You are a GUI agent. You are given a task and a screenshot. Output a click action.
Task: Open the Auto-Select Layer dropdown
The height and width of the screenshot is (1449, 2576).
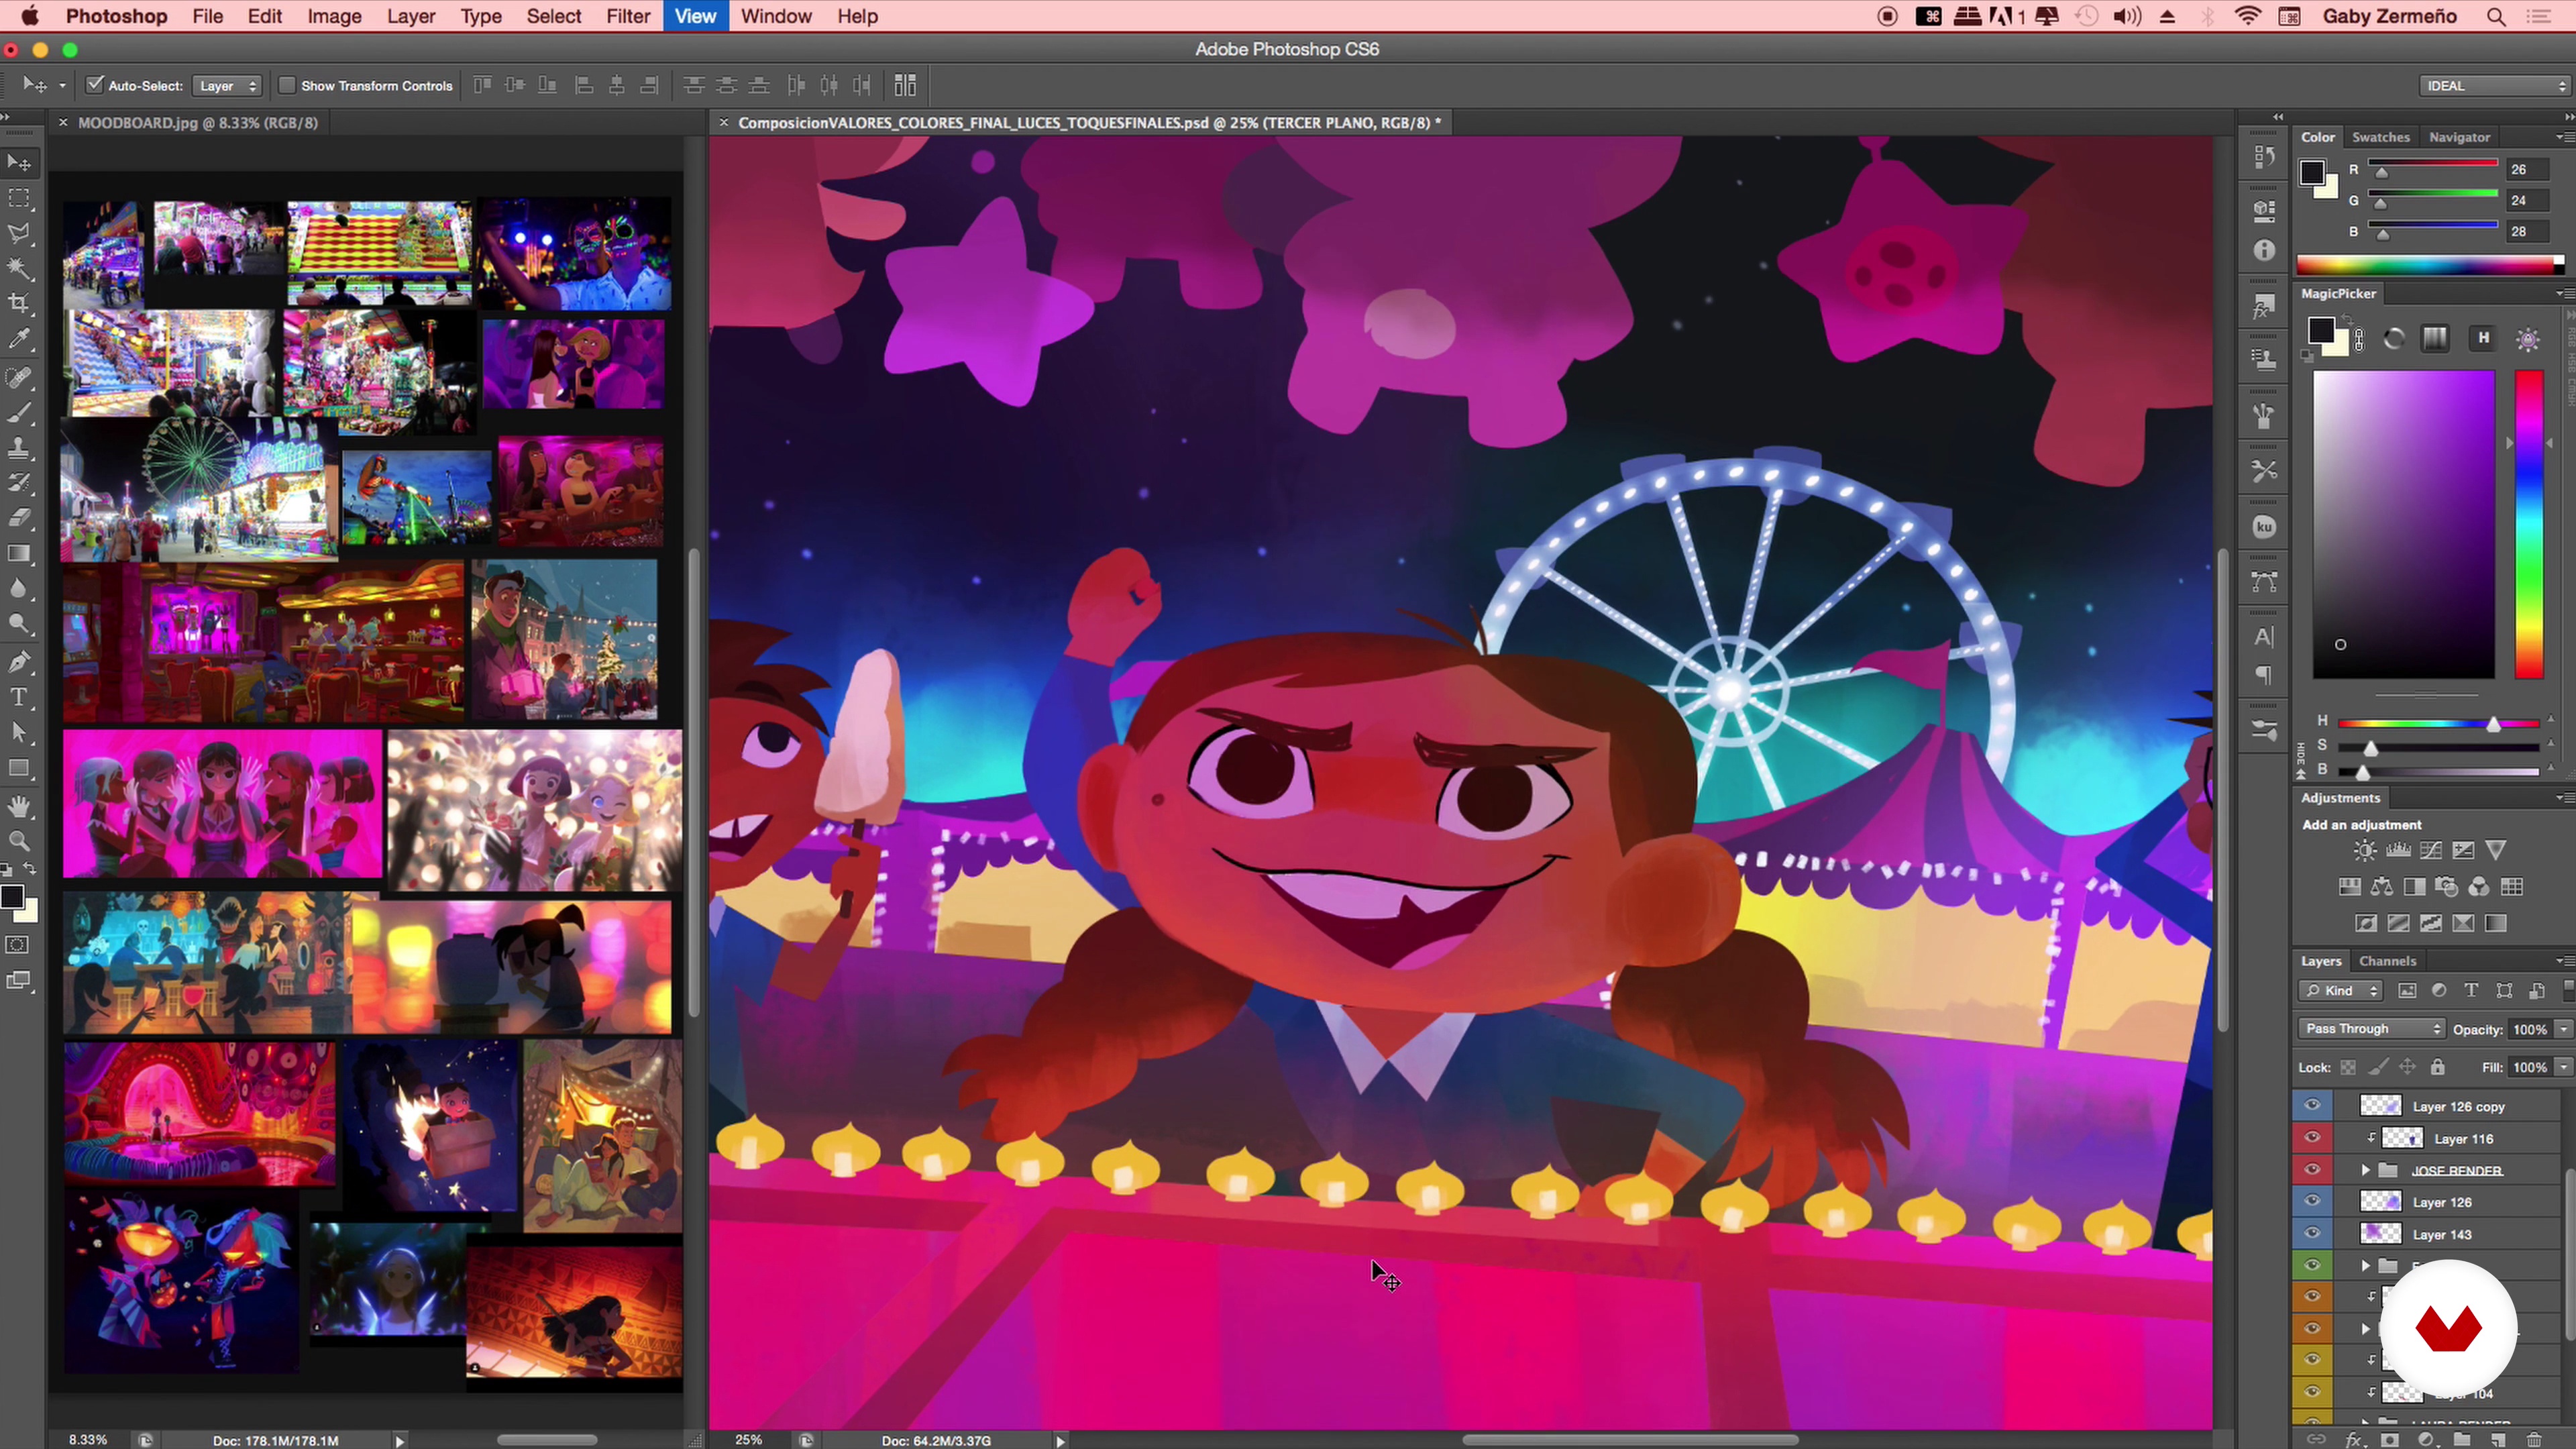(x=227, y=86)
